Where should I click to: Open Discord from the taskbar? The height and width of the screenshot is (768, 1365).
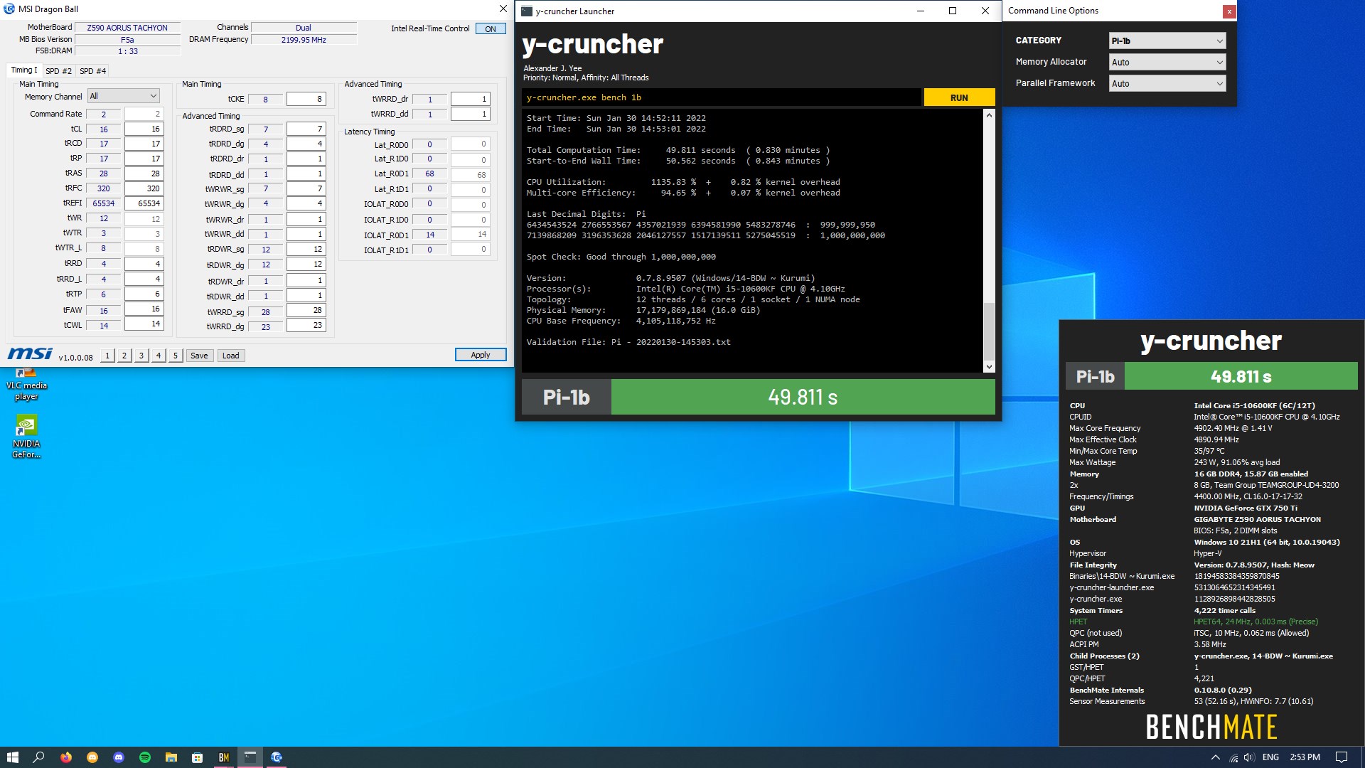point(119,757)
